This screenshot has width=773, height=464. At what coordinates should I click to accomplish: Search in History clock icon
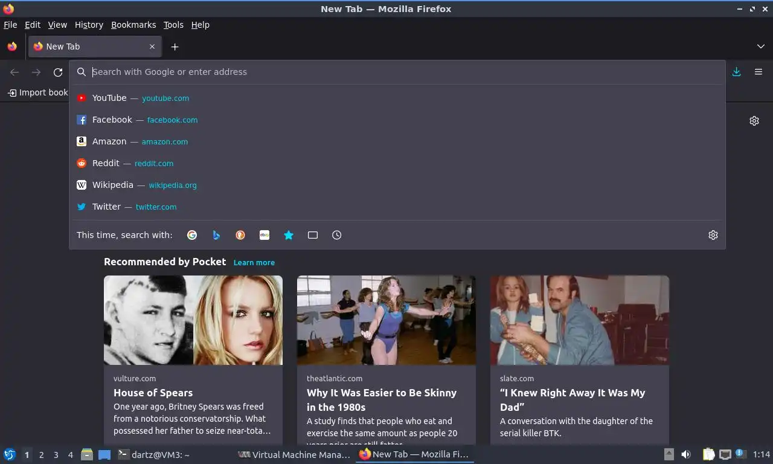337,235
